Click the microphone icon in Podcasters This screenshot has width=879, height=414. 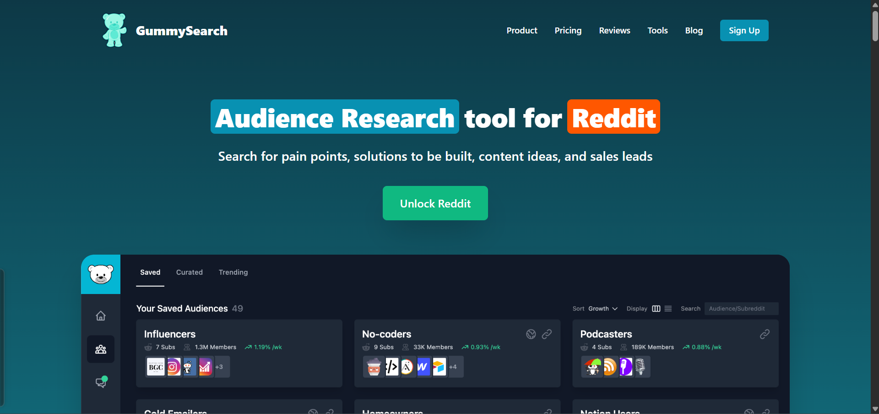(641, 367)
